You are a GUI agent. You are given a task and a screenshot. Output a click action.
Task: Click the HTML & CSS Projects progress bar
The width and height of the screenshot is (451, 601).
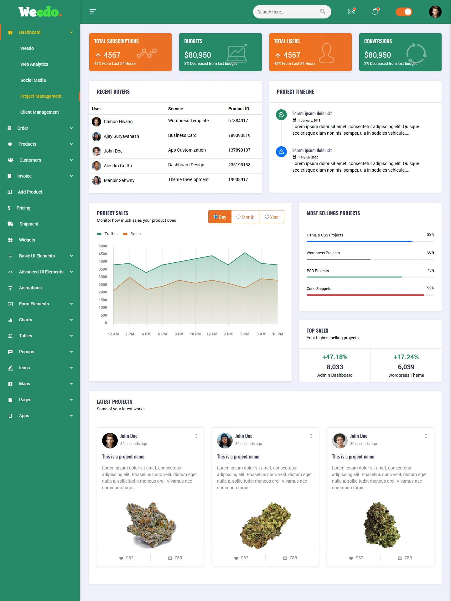(x=370, y=241)
